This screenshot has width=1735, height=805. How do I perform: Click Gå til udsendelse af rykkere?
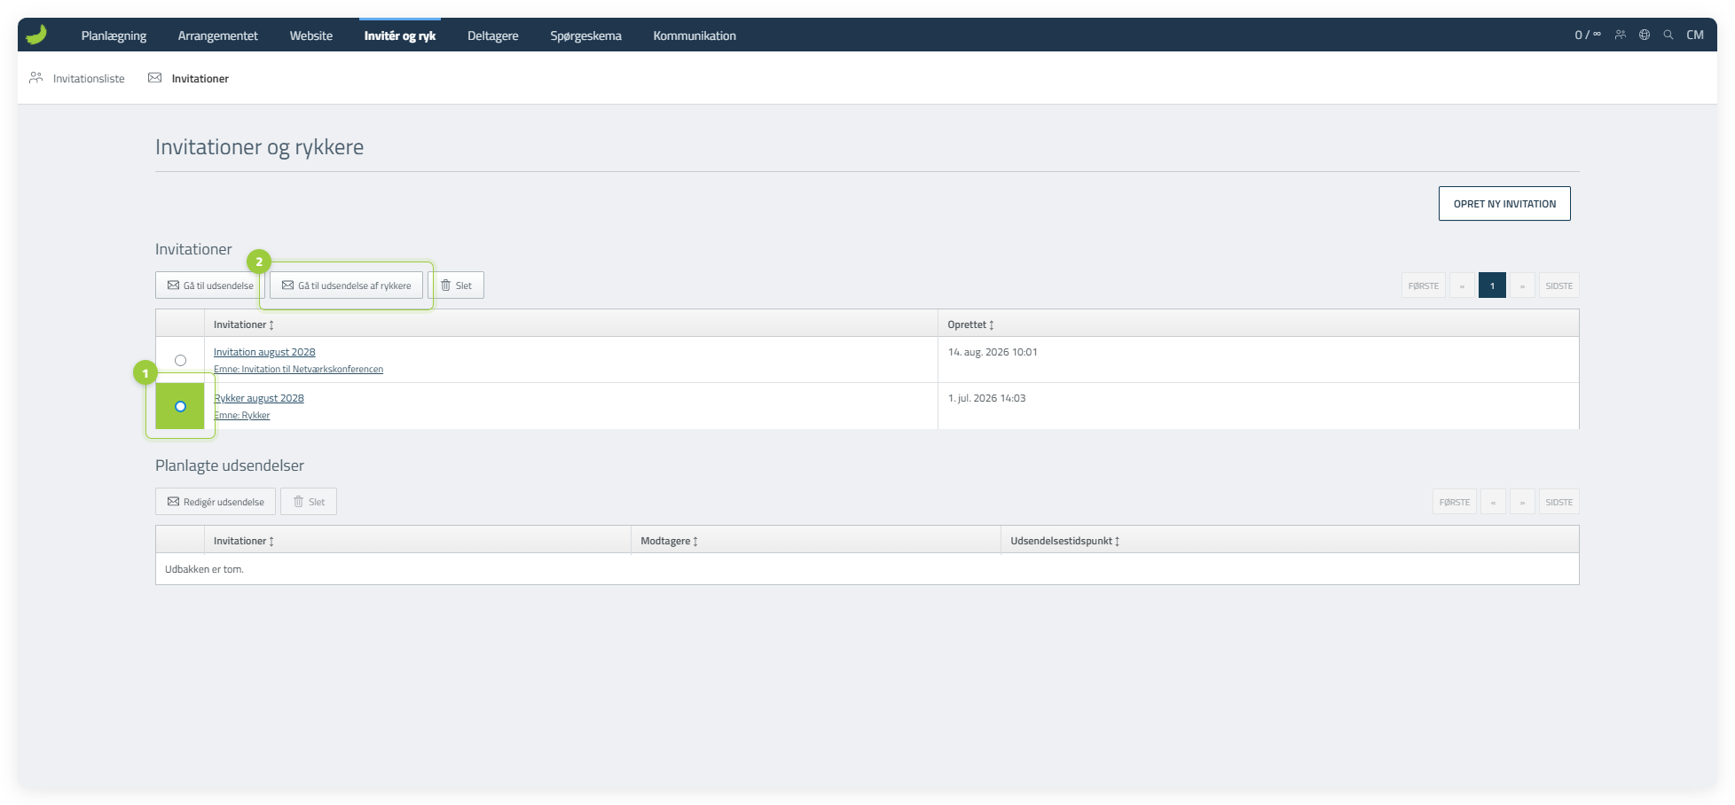click(x=346, y=285)
